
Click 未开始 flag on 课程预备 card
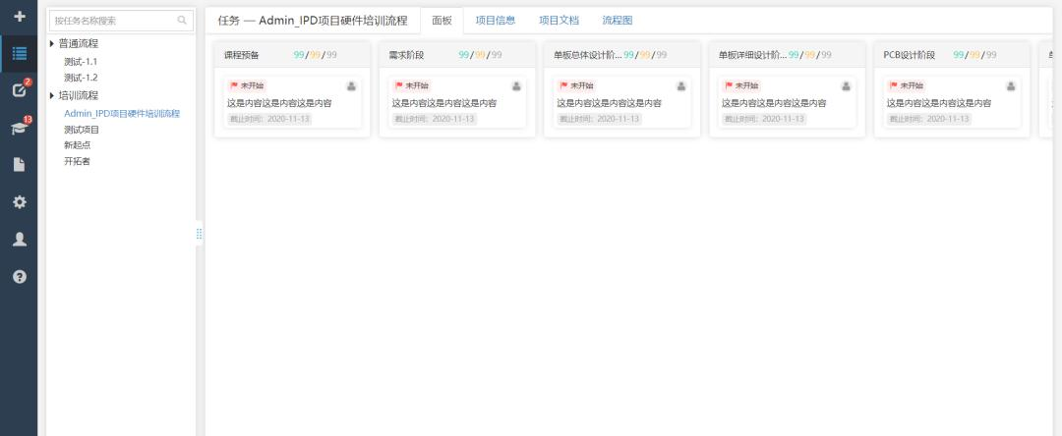click(x=247, y=85)
